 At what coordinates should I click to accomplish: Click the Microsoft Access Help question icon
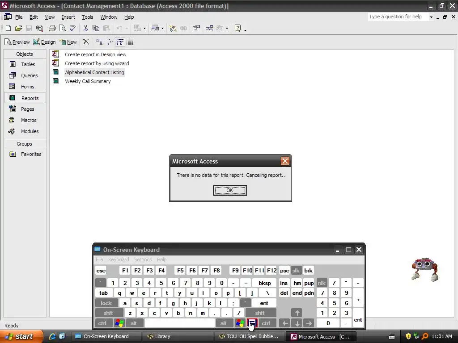(238, 28)
